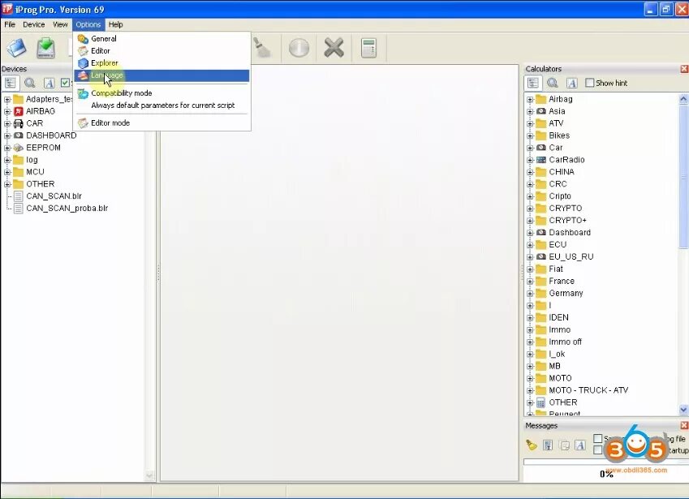The width and height of the screenshot is (689, 499).
Task: Select CAN_SCAN.blr file
Action: 54,196
